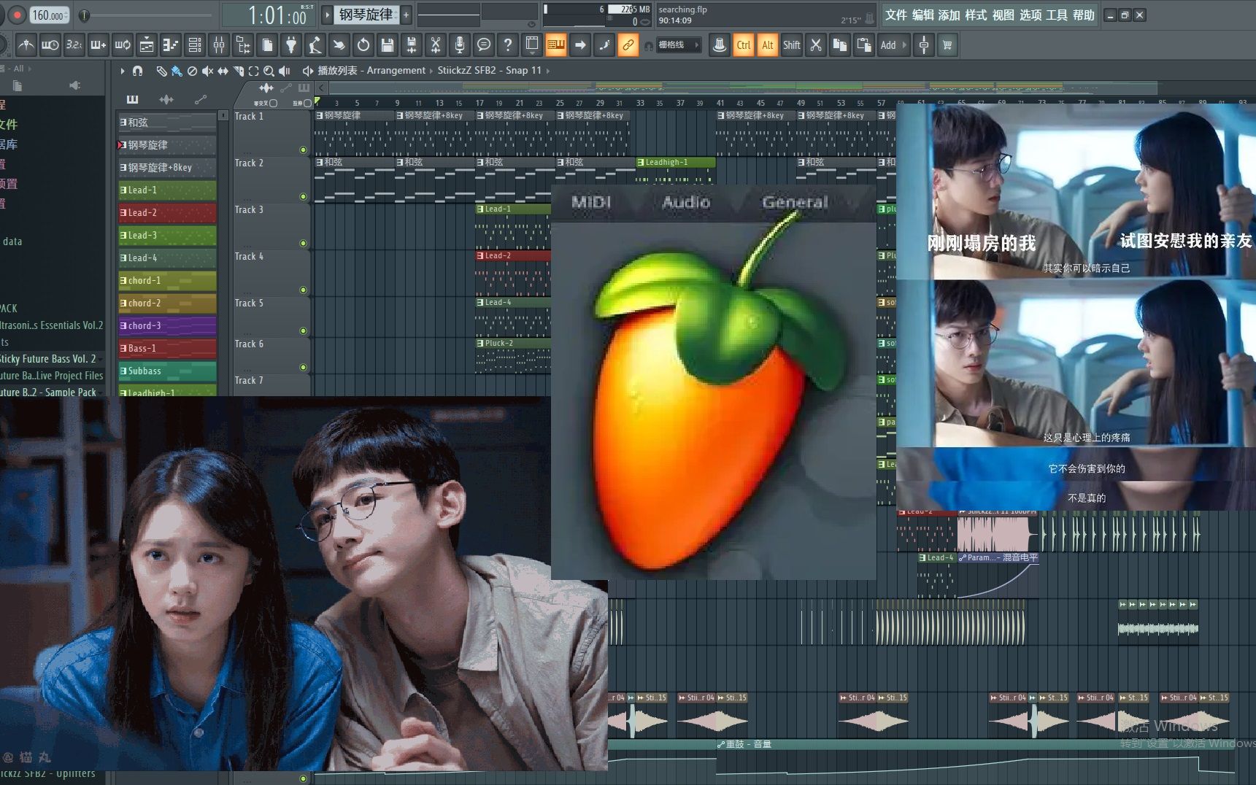This screenshot has width=1256, height=785.
Task: Open playlist options arrow menu
Action: click(x=122, y=71)
